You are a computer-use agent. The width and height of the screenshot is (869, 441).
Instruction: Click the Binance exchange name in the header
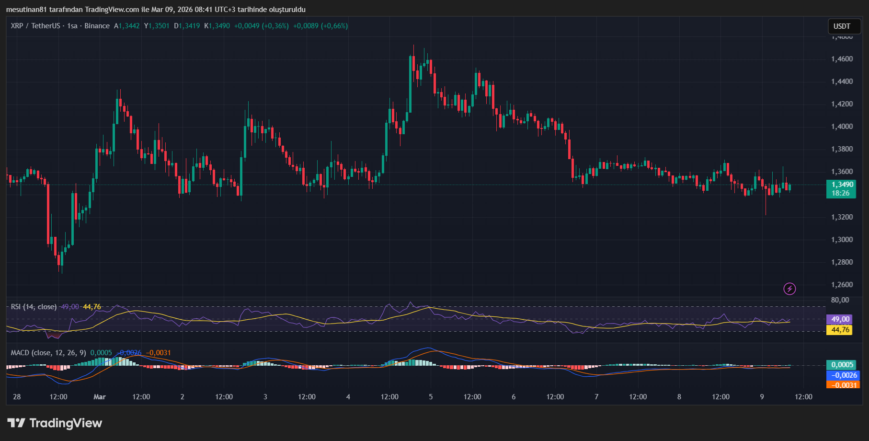click(97, 26)
